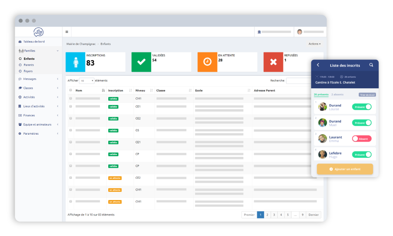Click the blue child Inscriptions icon
Image resolution: width=393 pixels, height=236 pixels.
coord(76,62)
